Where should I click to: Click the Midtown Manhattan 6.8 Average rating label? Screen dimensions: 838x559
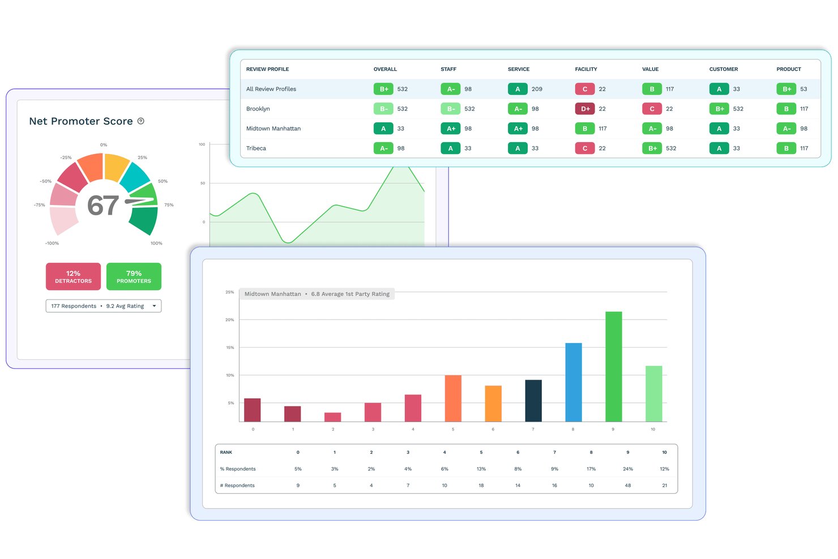point(317,294)
